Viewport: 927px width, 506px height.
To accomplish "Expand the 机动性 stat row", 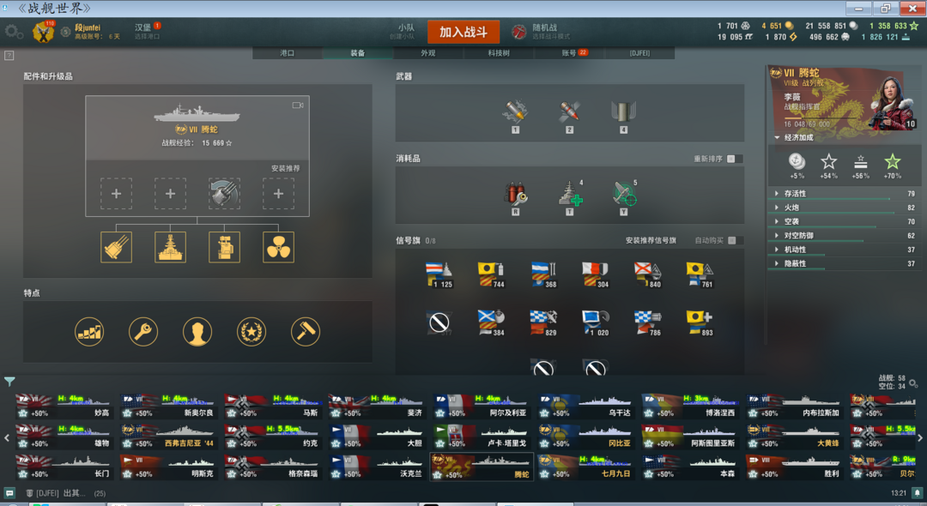I will 845,250.
